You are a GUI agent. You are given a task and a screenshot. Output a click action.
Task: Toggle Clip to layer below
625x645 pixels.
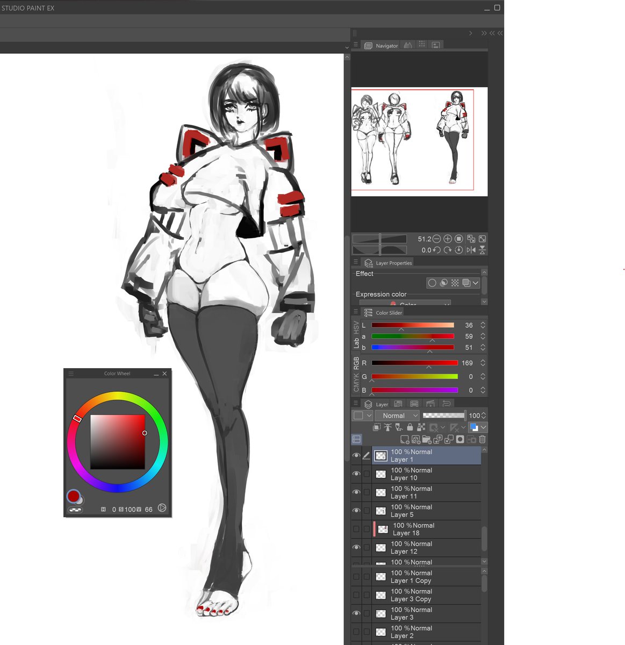377,427
